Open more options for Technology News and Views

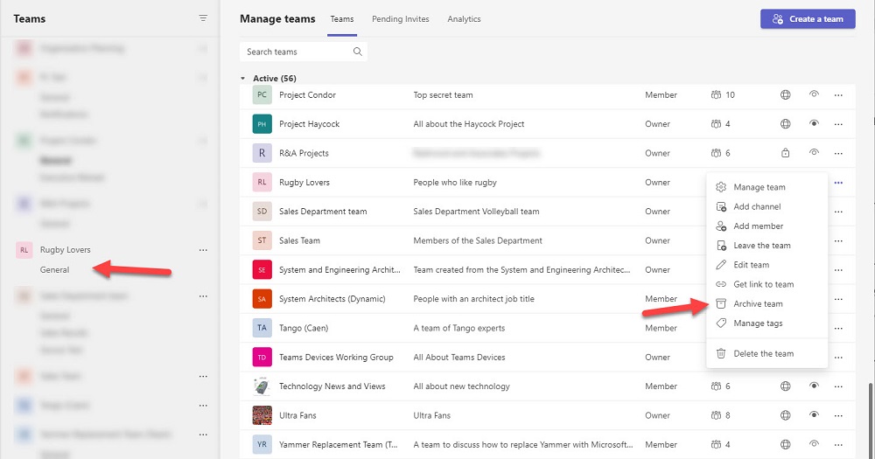point(838,386)
